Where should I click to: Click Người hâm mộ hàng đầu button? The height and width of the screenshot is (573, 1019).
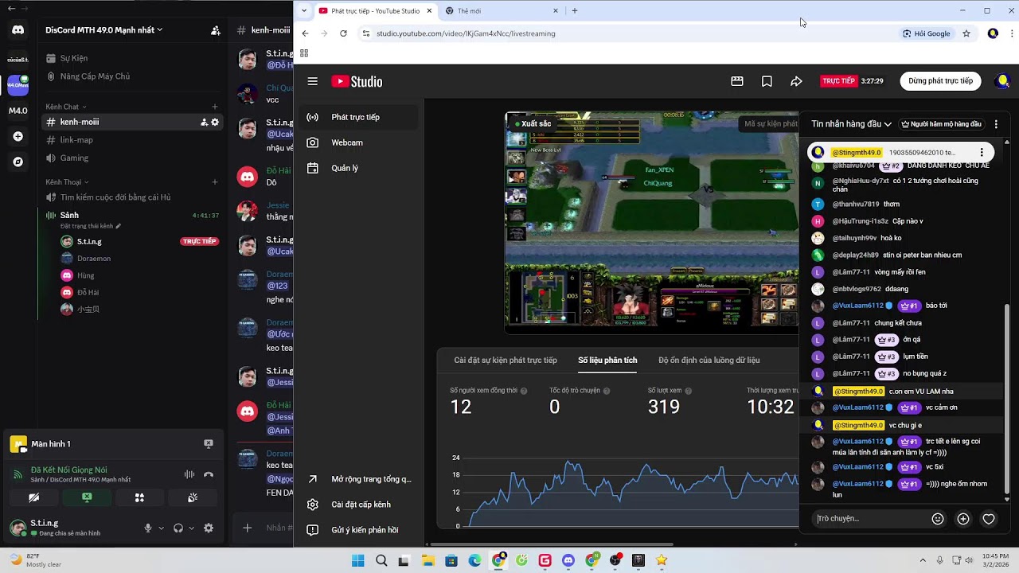tap(941, 124)
